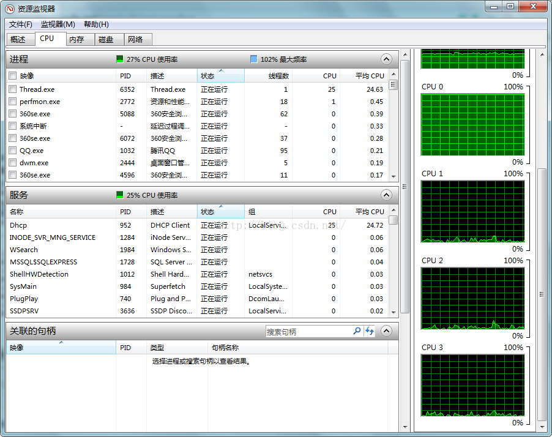Viewport: 552px width, 437px height.
Task: Check the perfmon.exe process checkbox
Action: pyautogui.click(x=13, y=102)
